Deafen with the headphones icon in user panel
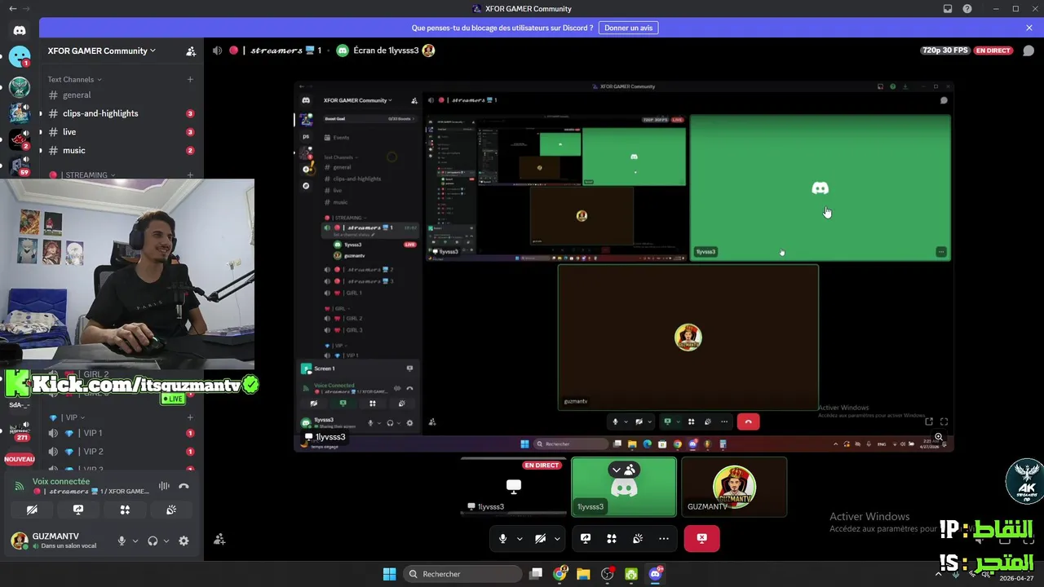 click(x=153, y=541)
